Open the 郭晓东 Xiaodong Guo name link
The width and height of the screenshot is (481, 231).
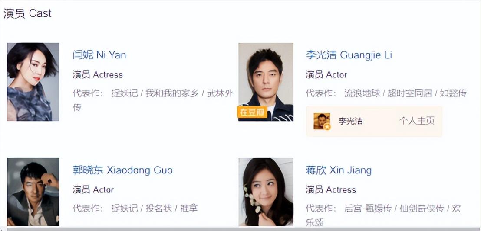click(x=123, y=170)
